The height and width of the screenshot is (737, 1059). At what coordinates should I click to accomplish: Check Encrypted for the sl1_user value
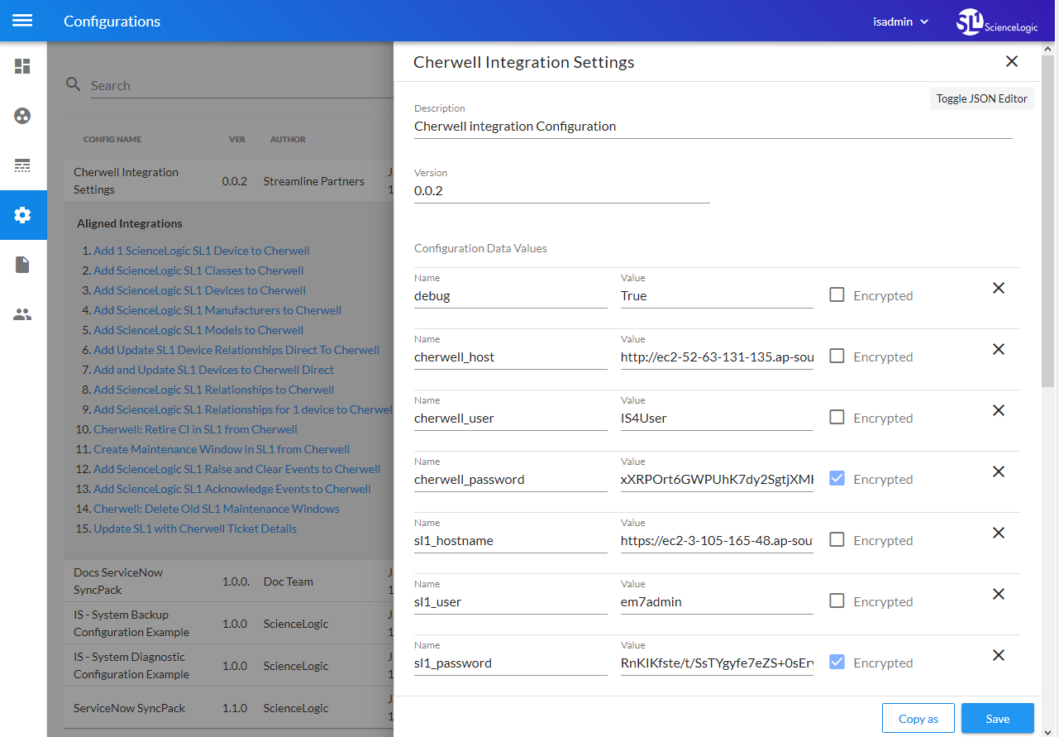(837, 601)
